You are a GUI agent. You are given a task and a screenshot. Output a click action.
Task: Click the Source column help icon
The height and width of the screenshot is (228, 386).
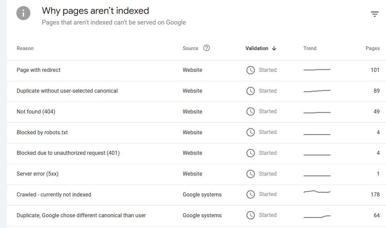[x=207, y=48]
